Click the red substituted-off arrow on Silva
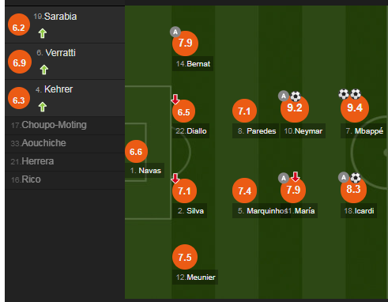The image size is (388, 302). (175, 178)
